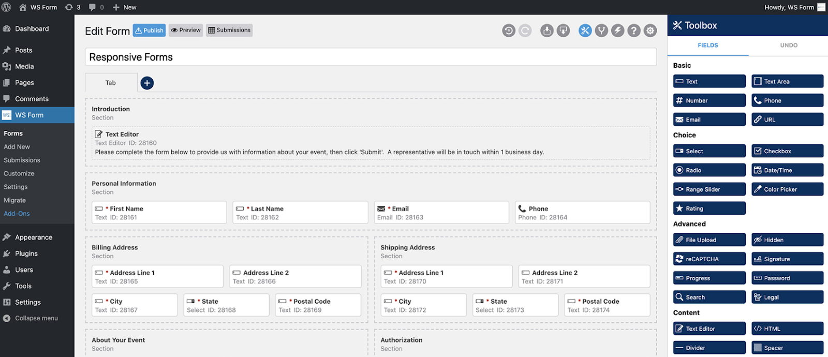The image size is (828, 357).
Task: Add a Radio field from Toolbox
Action: pyautogui.click(x=709, y=170)
